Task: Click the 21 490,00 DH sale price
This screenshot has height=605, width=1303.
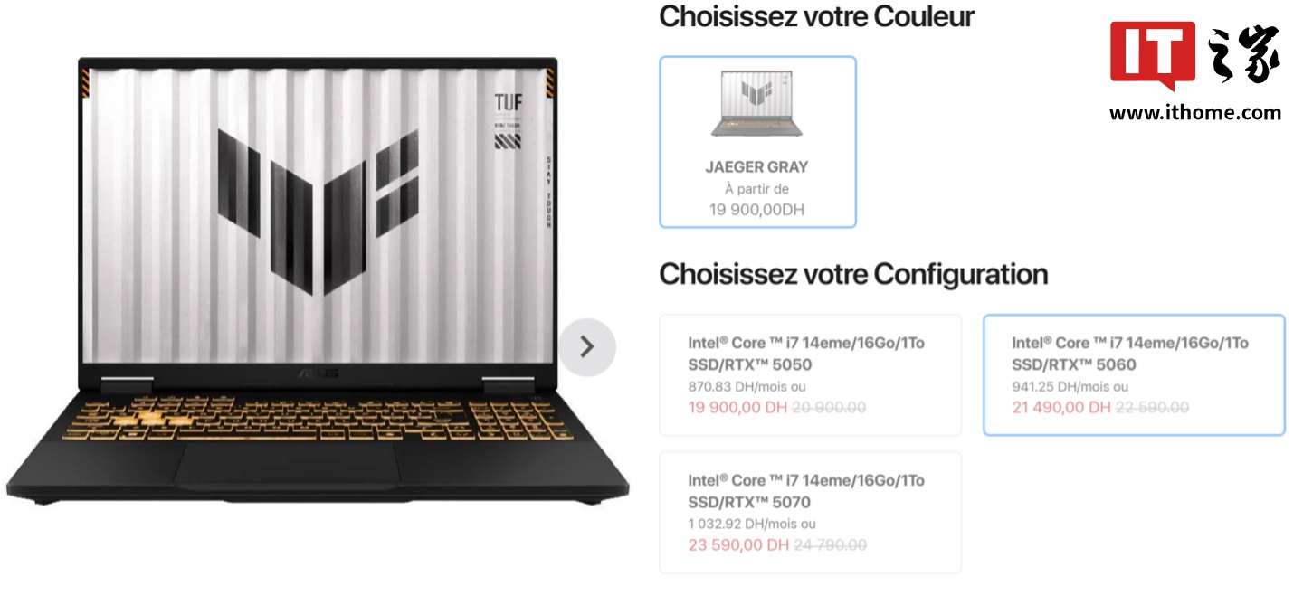Action: pyautogui.click(x=1061, y=408)
